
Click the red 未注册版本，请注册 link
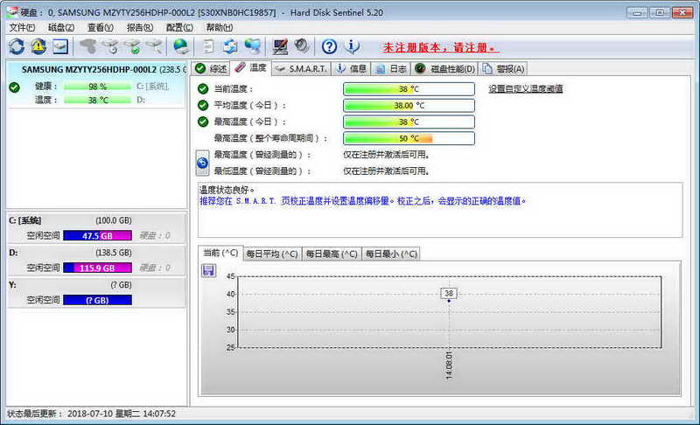point(440,47)
